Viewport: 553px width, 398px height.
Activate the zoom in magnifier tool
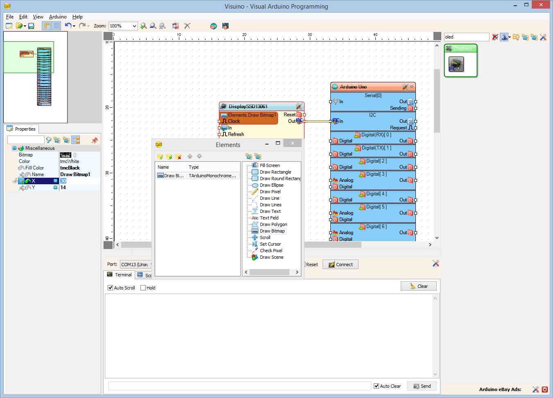(x=143, y=26)
